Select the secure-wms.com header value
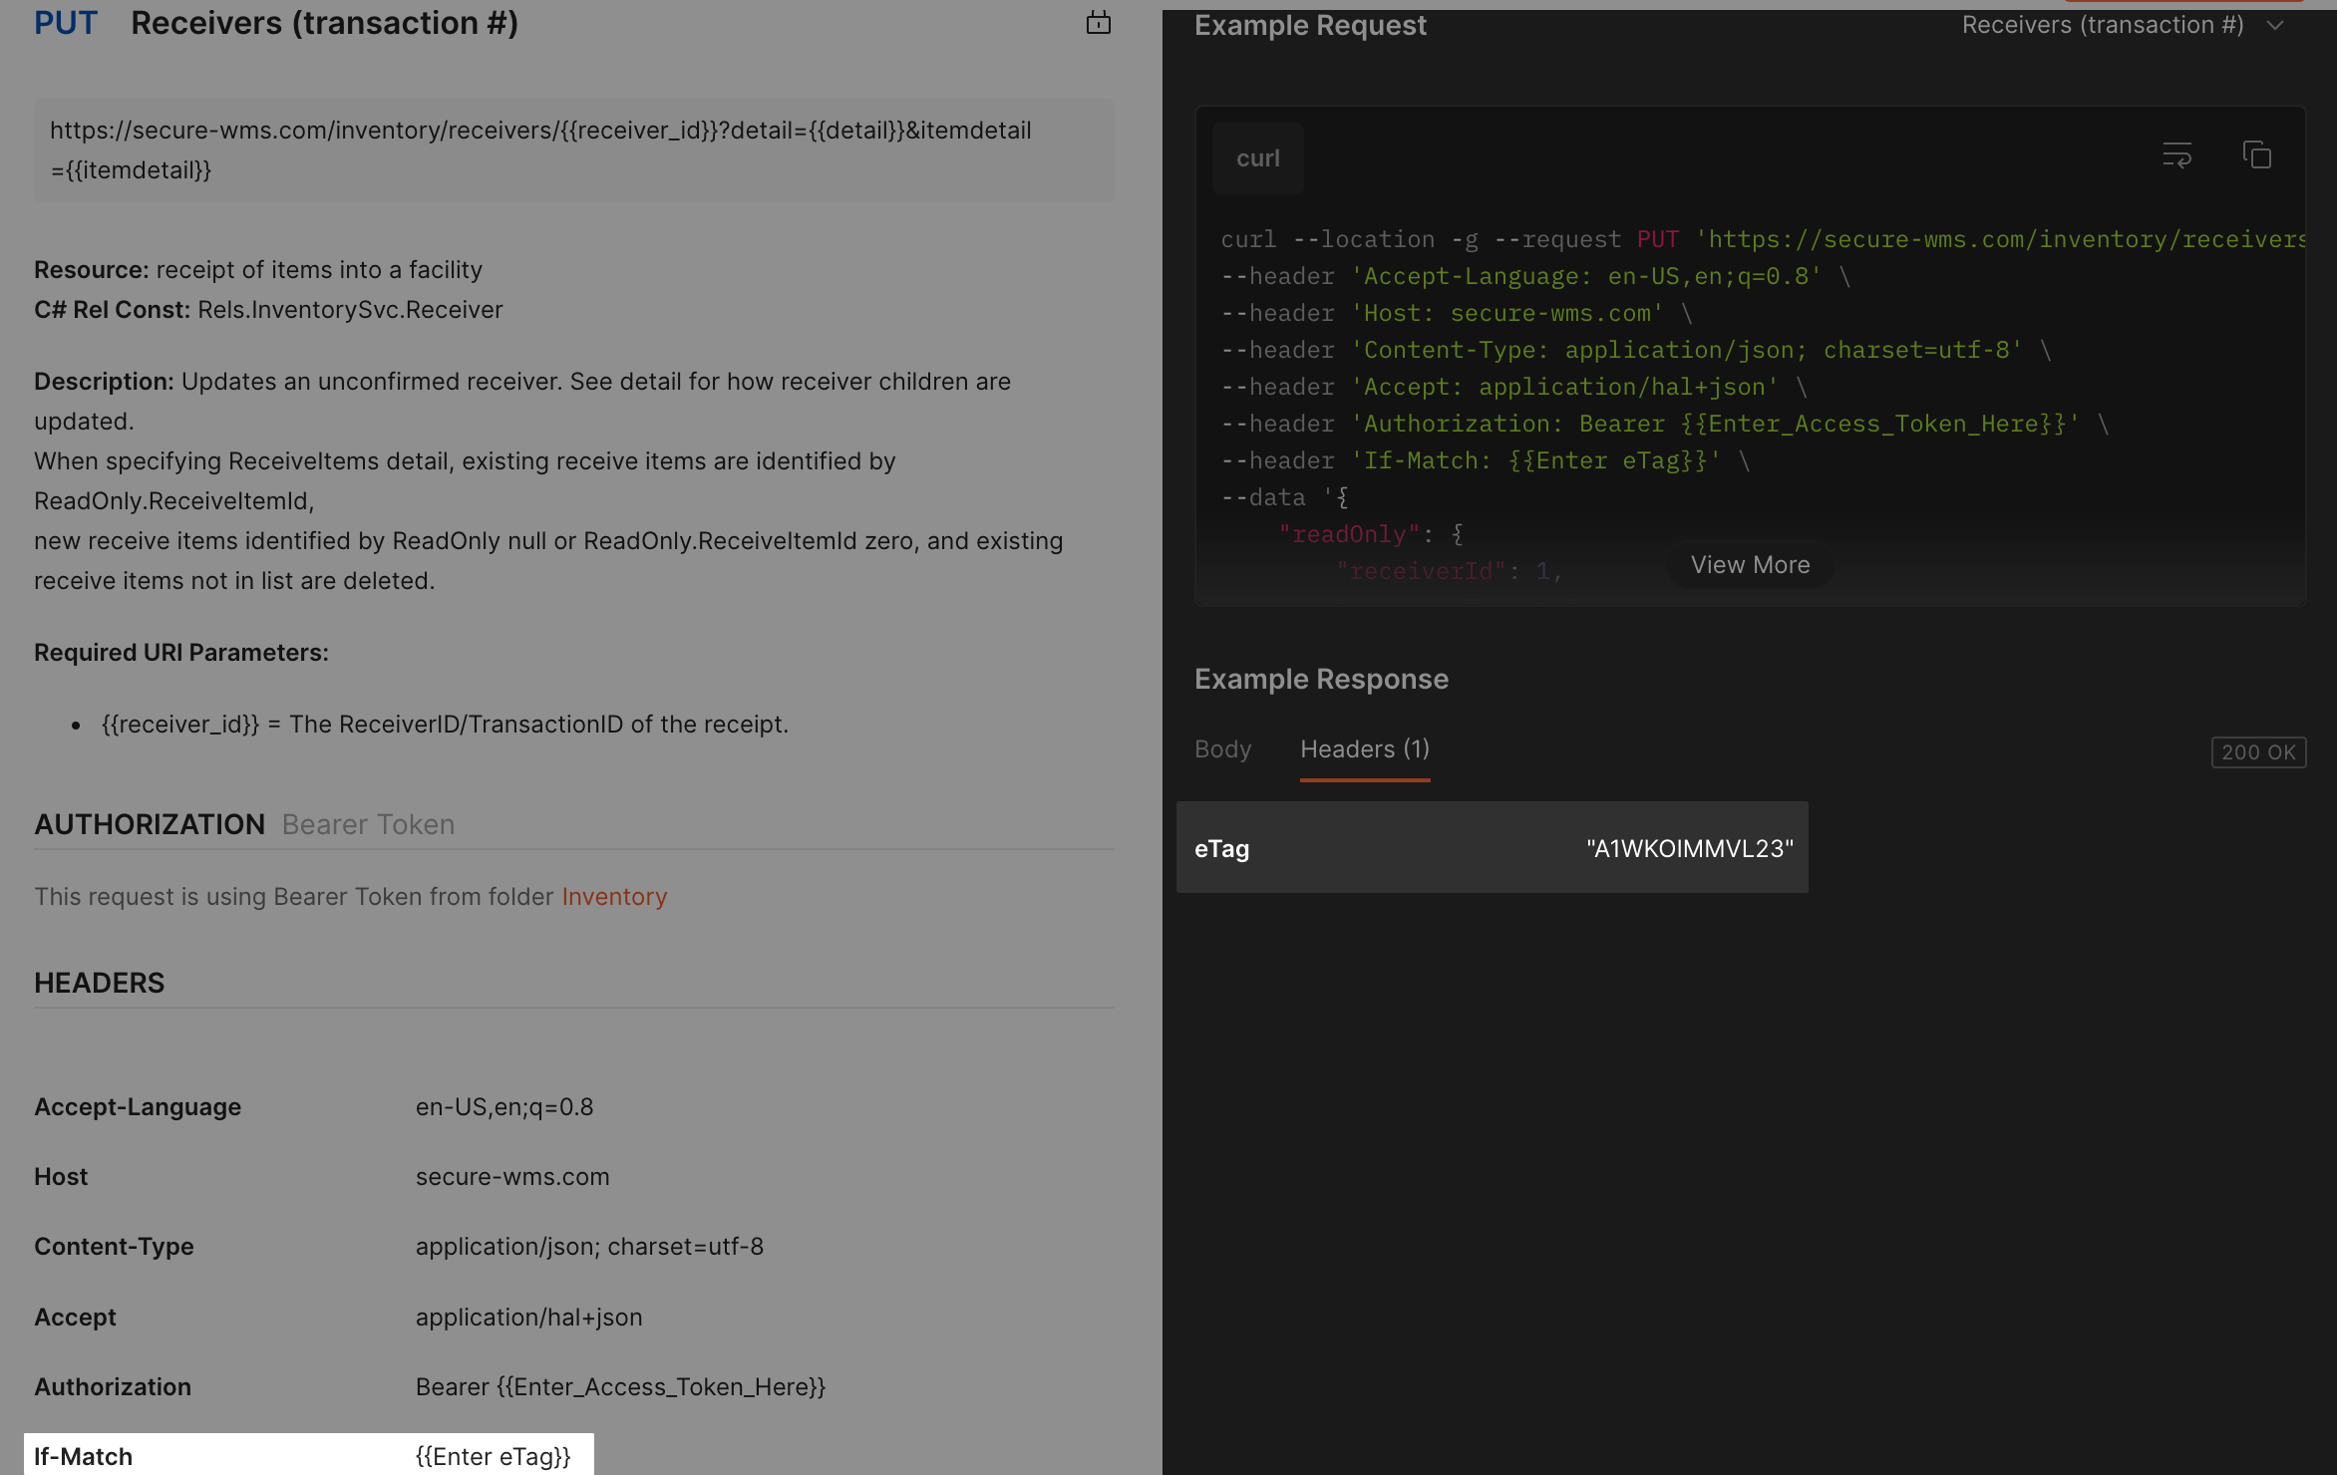Screen dimensions: 2337x1475 click(x=512, y=1177)
